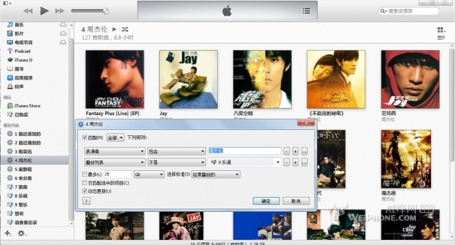
Task: Click the cloud icon beside 电视节目
Action: [63, 42]
